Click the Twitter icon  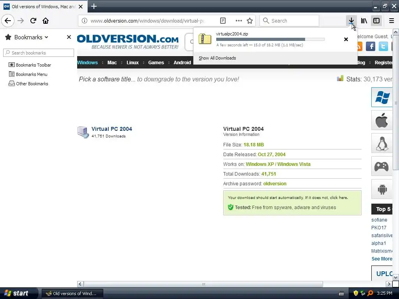(x=383, y=46)
